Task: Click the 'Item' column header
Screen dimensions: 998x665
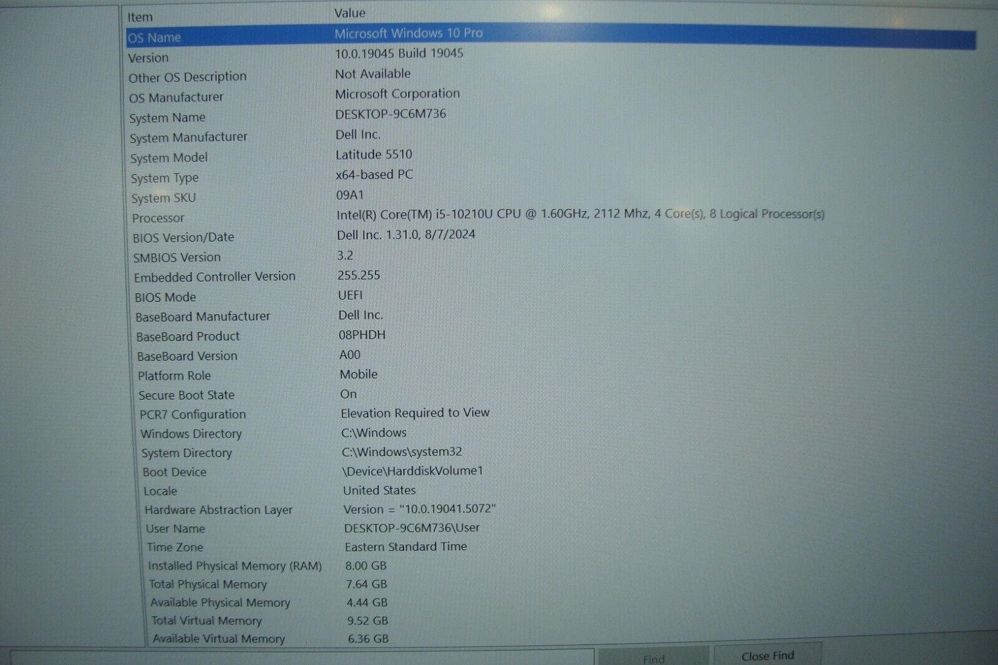Action: point(140,17)
